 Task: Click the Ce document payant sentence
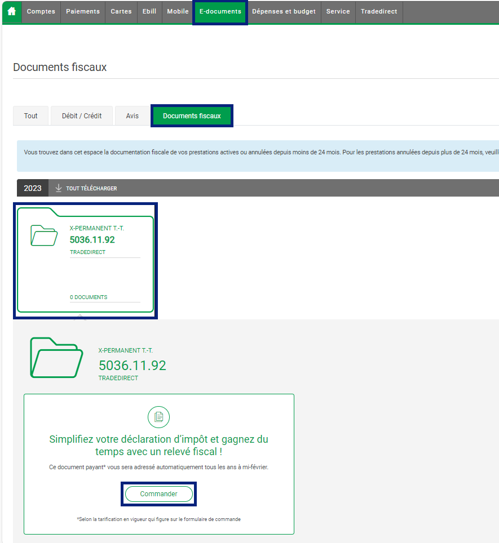[158, 467]
